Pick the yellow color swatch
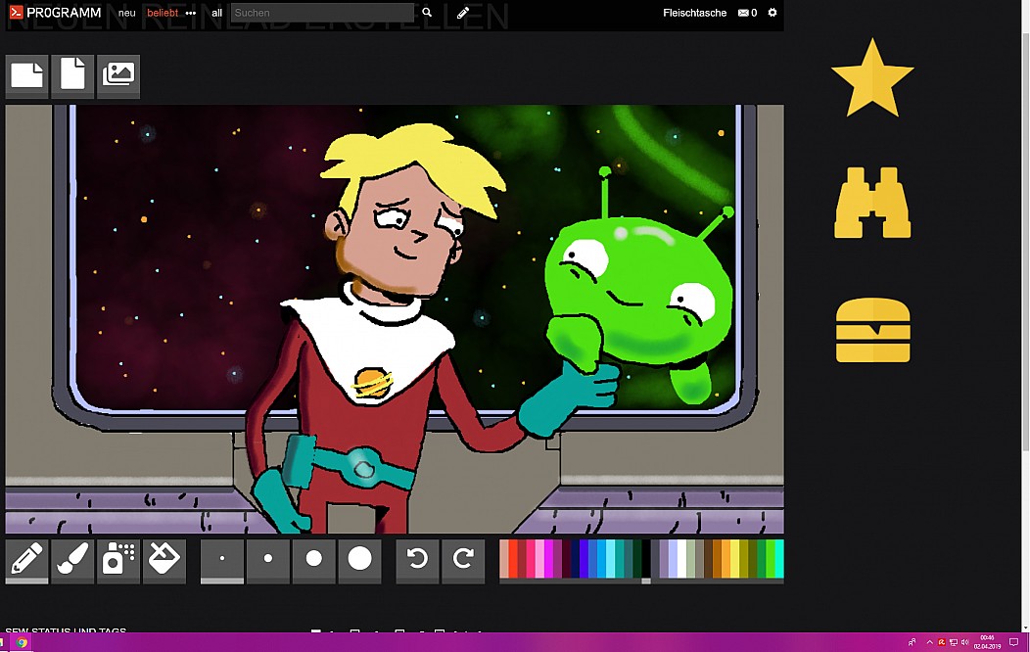Screen dimensions: 1030x652 click(734, 559)
